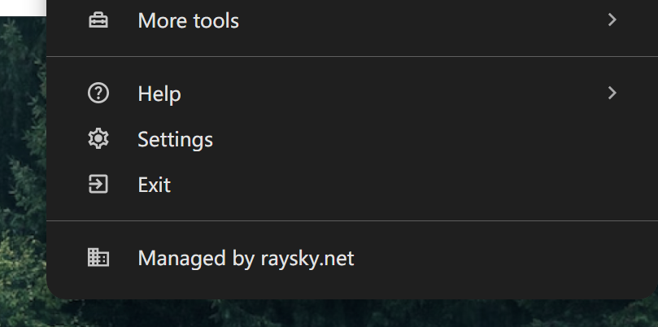This screenshot has width=658, height=327.
Task: Click forest wallpaper left of the menu
Action: click(23, 163)
